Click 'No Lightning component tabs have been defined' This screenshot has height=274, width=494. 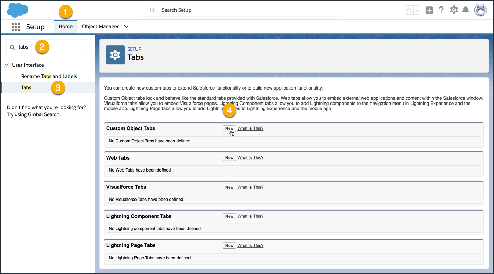pos(155,228)
